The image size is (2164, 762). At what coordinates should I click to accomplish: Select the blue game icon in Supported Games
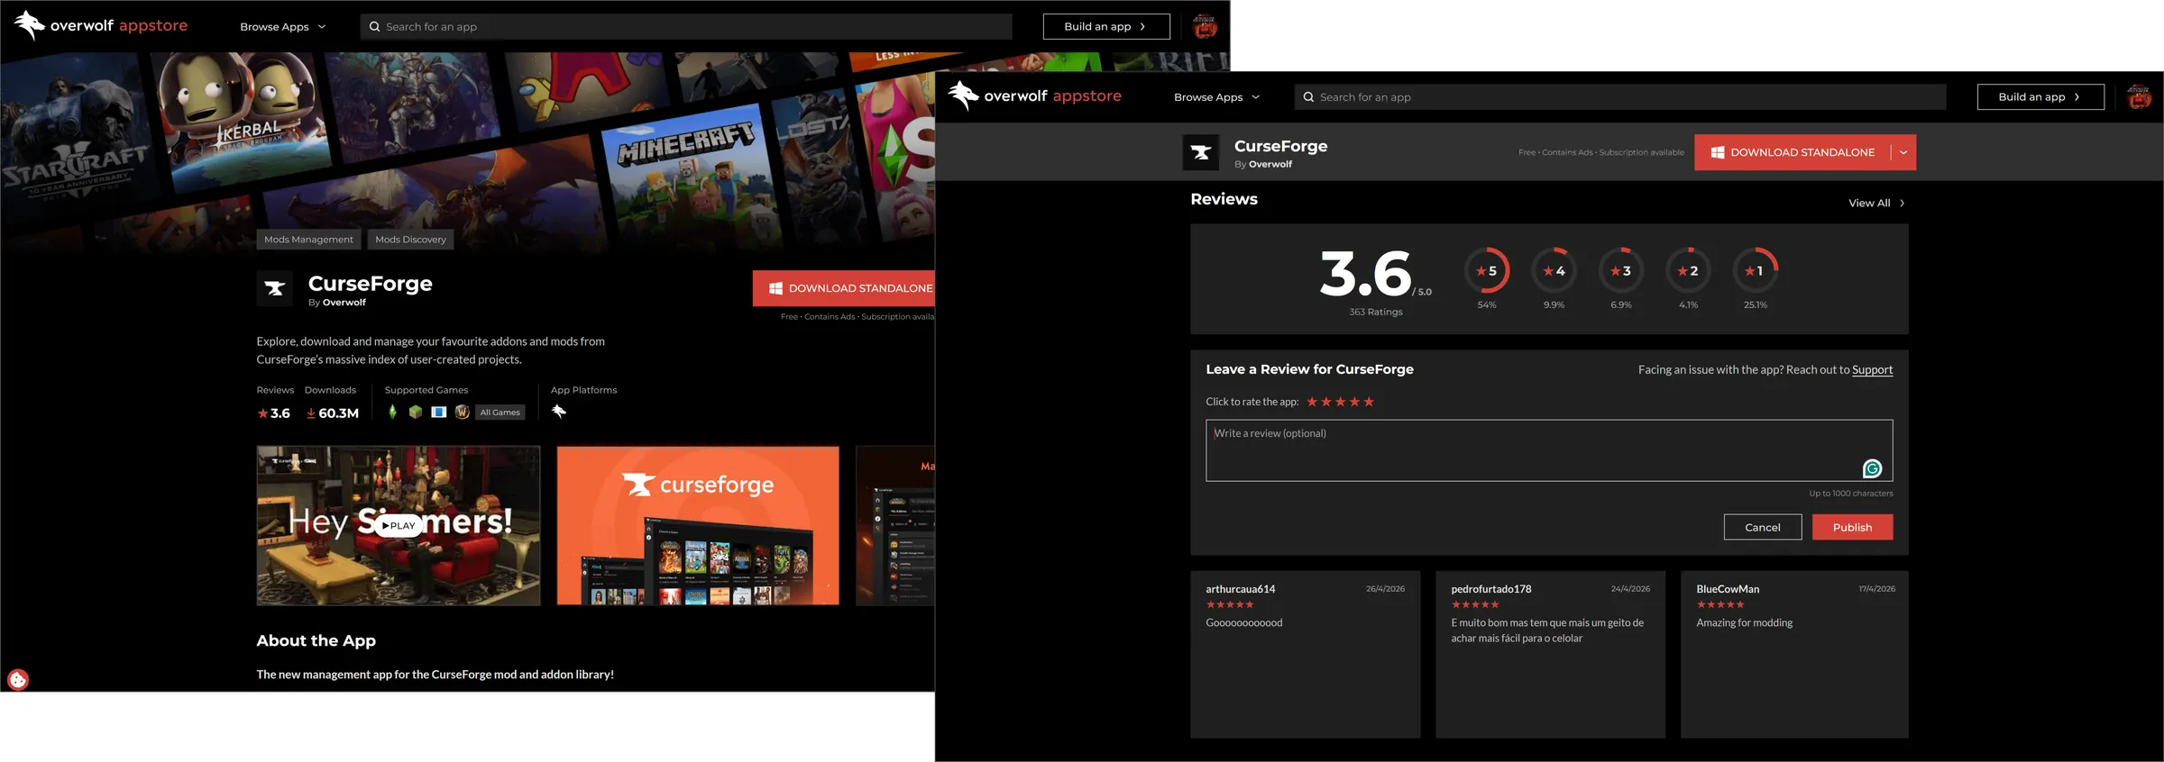(x=439, y=412)
